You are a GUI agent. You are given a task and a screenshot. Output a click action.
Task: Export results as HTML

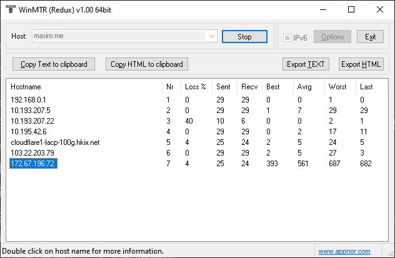[361, 64]
